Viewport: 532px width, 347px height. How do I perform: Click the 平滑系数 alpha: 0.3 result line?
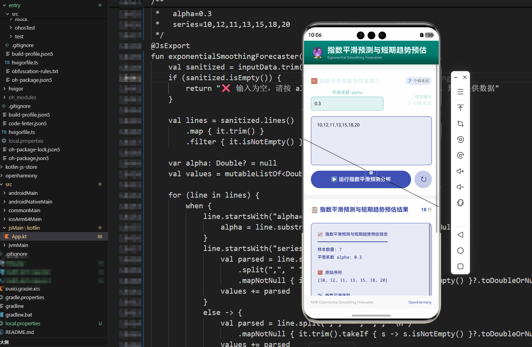pyautogui.click(x=340, y=257)
